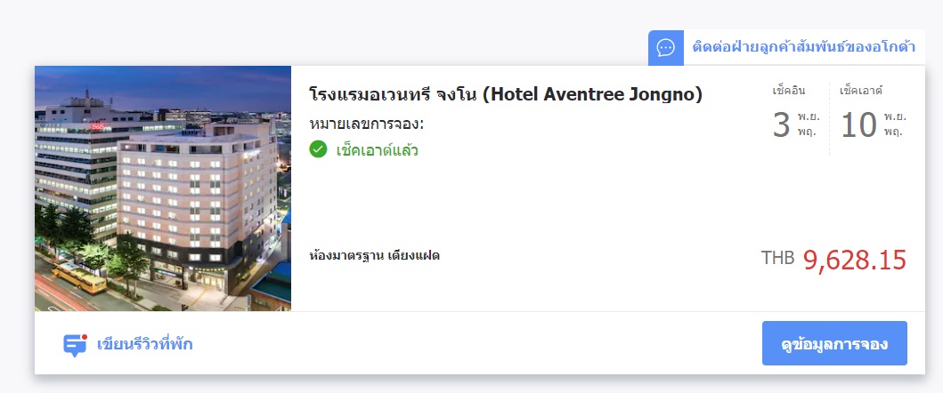
Task: Select the หมายเลขการจอง booking number label
Action: pos(367,124)
